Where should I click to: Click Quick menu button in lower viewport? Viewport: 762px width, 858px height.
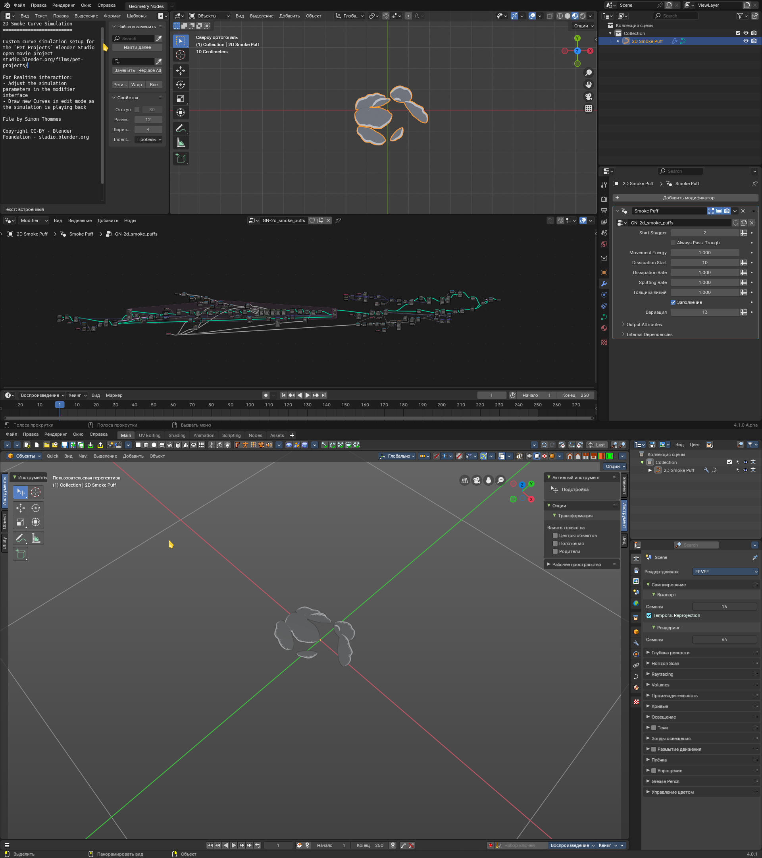(52, 456)
